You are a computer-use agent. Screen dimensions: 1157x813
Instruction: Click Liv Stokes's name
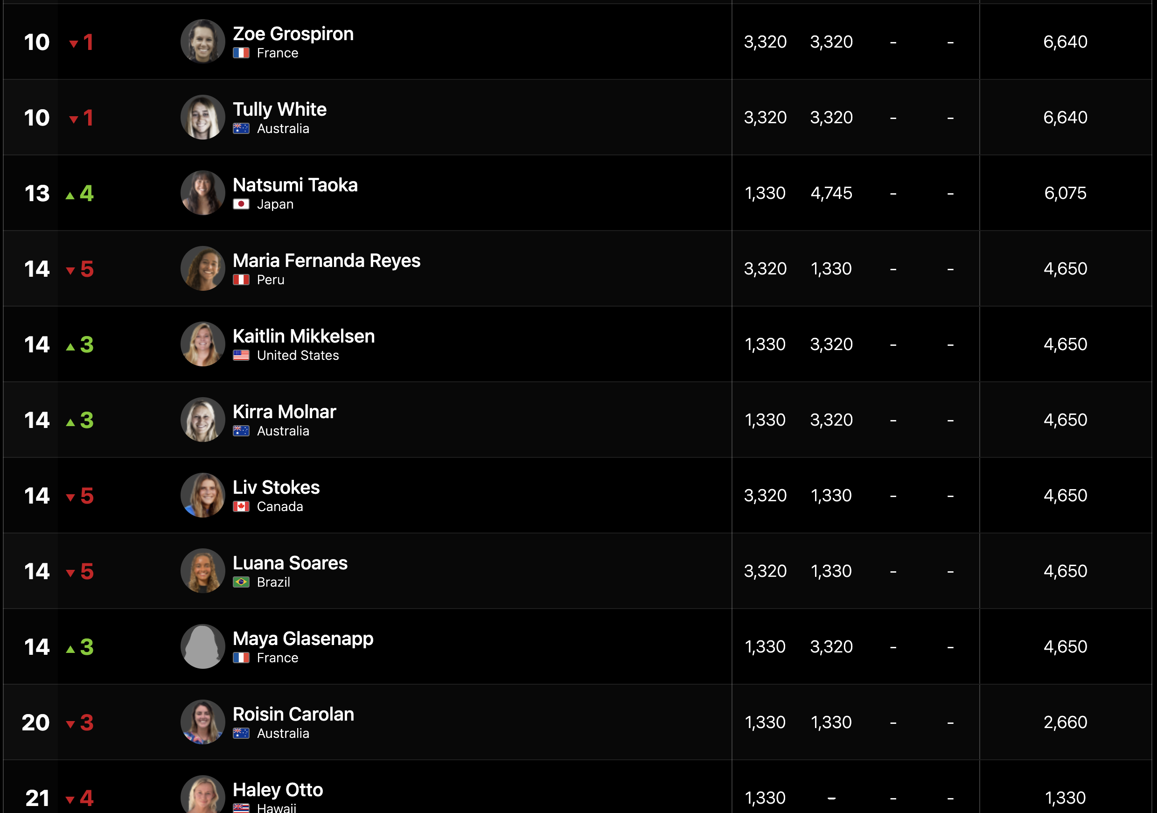coord(276,487)
